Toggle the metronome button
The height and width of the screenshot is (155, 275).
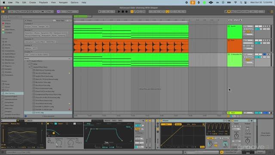pos(43,12)
